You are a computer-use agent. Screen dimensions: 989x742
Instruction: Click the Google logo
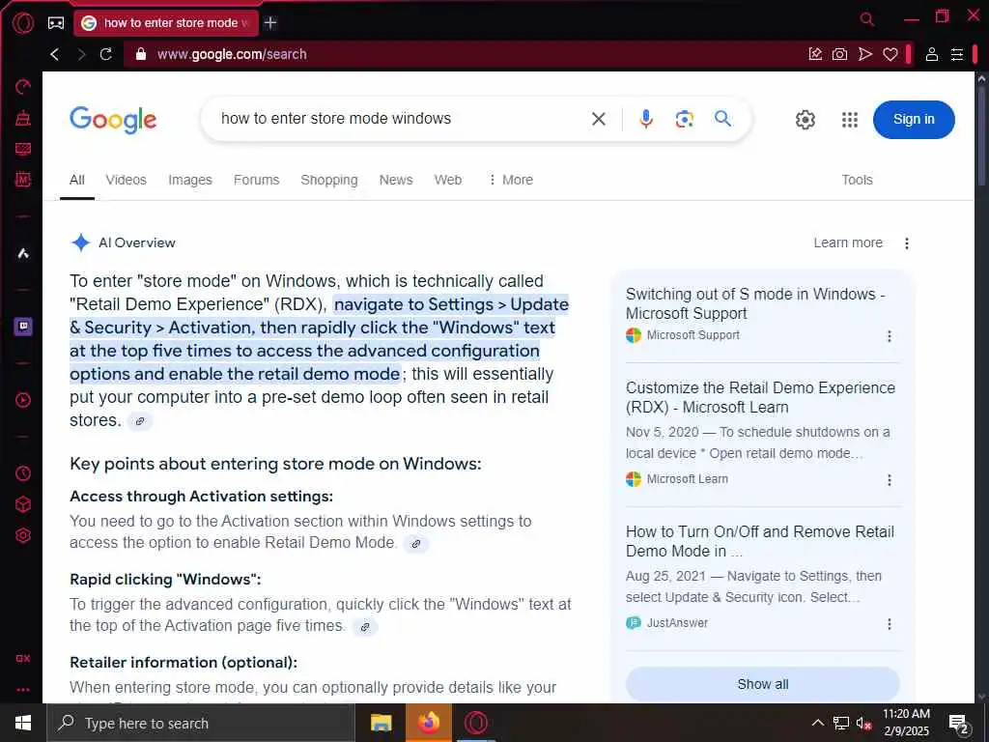pyautogui.click(x=113, y=119)
